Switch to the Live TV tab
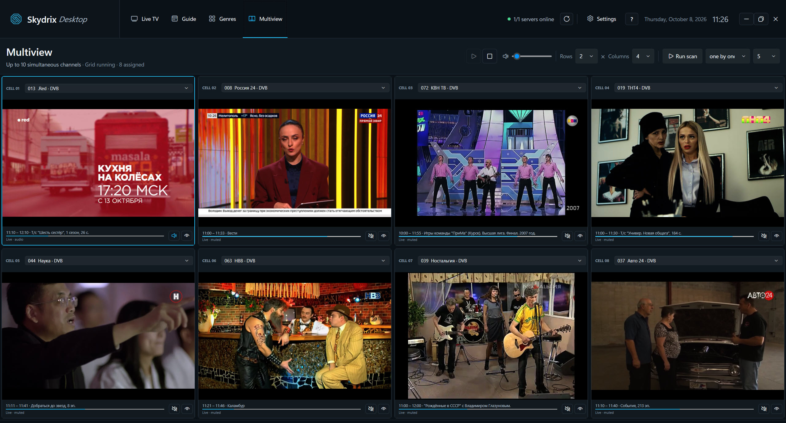 (x=145, y=19)
